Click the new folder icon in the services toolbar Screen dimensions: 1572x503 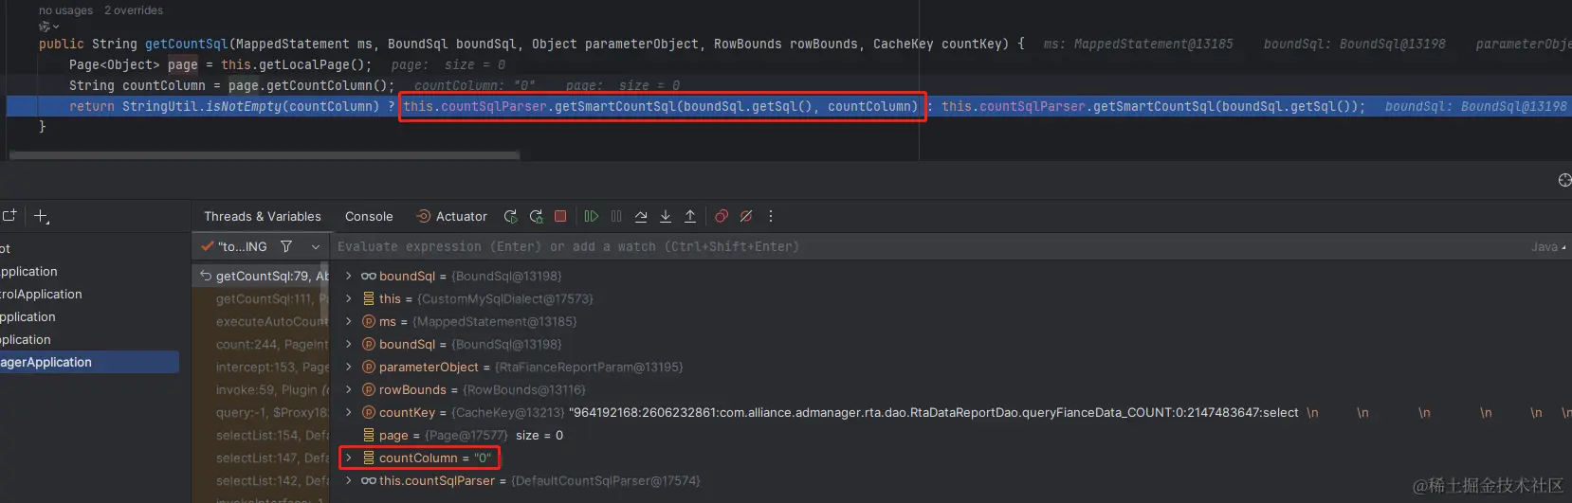point(9,216)
